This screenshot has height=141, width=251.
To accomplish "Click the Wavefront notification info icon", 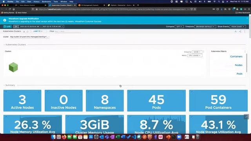I will click(x=5, y=20).
